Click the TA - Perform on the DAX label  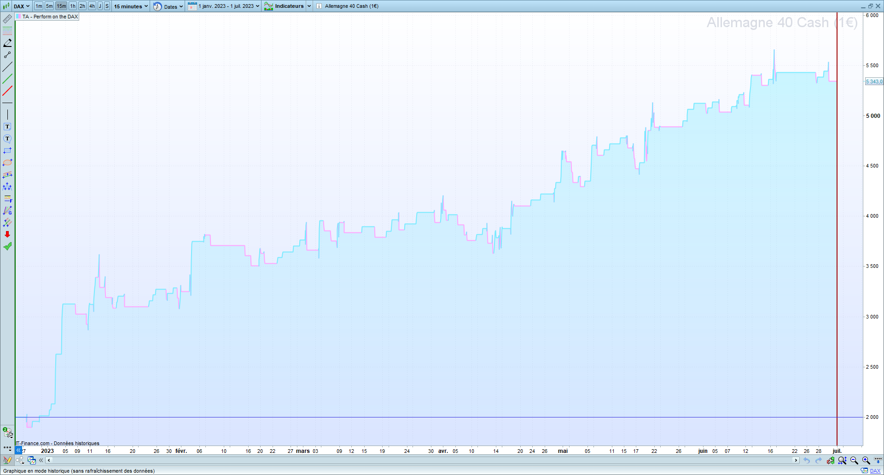[x=50, y=17]
